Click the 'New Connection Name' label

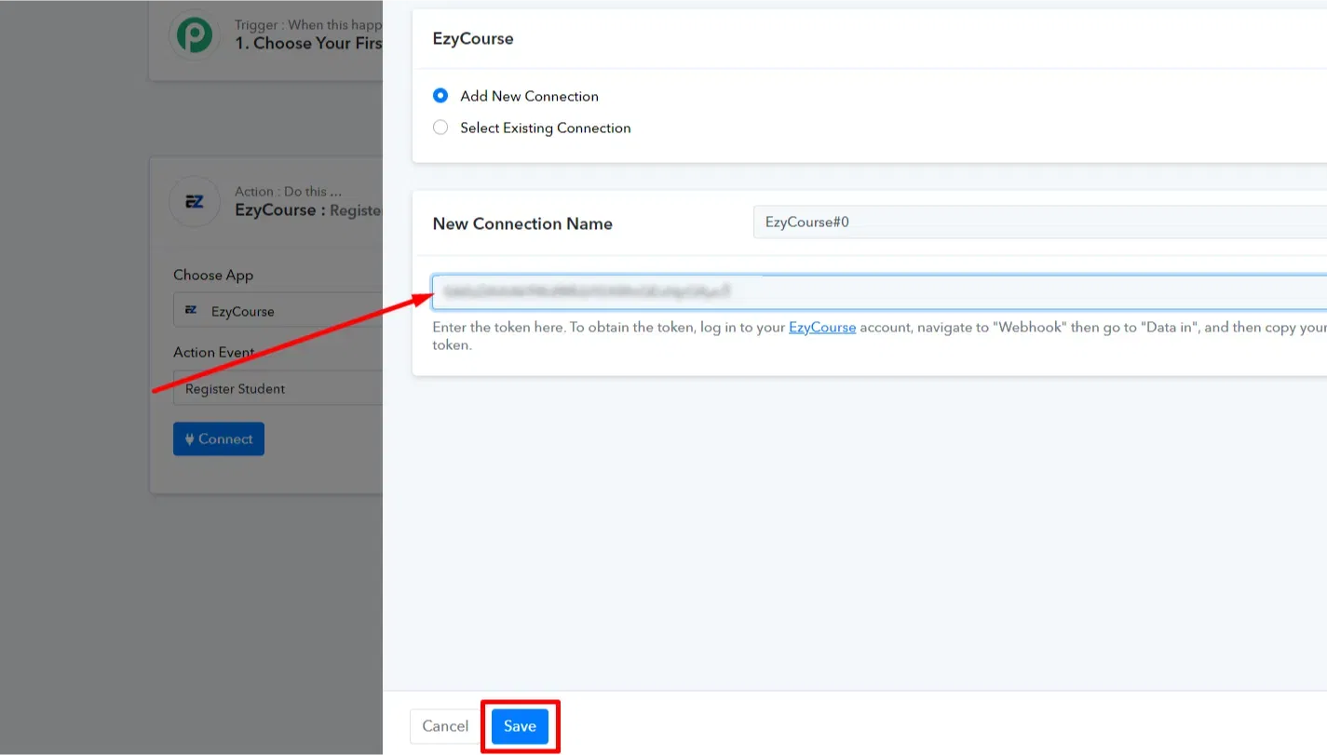[x=522, y=223]
